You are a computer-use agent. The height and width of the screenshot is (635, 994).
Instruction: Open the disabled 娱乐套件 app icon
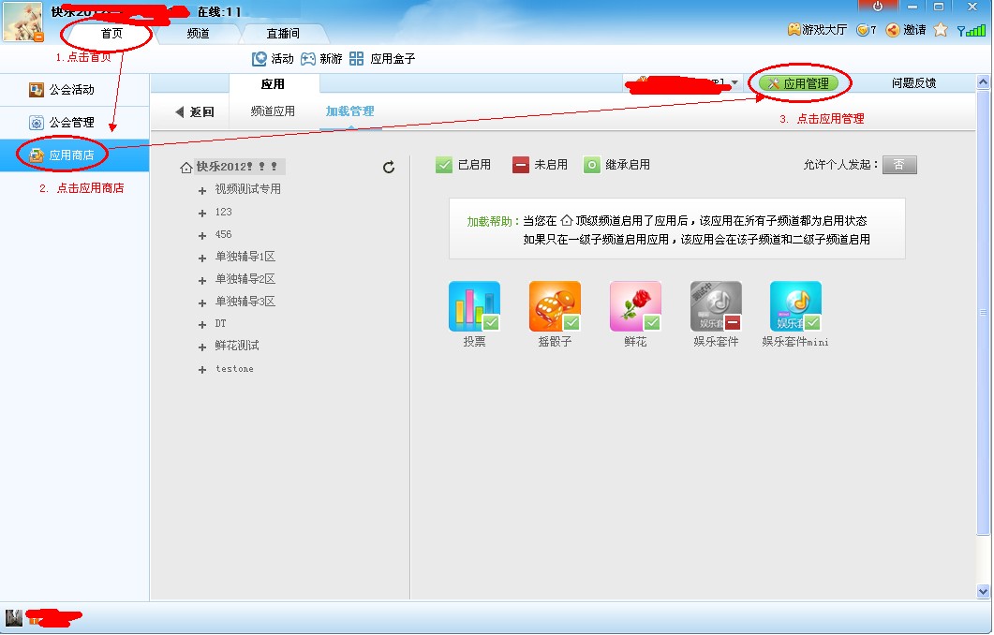[716, 306]
